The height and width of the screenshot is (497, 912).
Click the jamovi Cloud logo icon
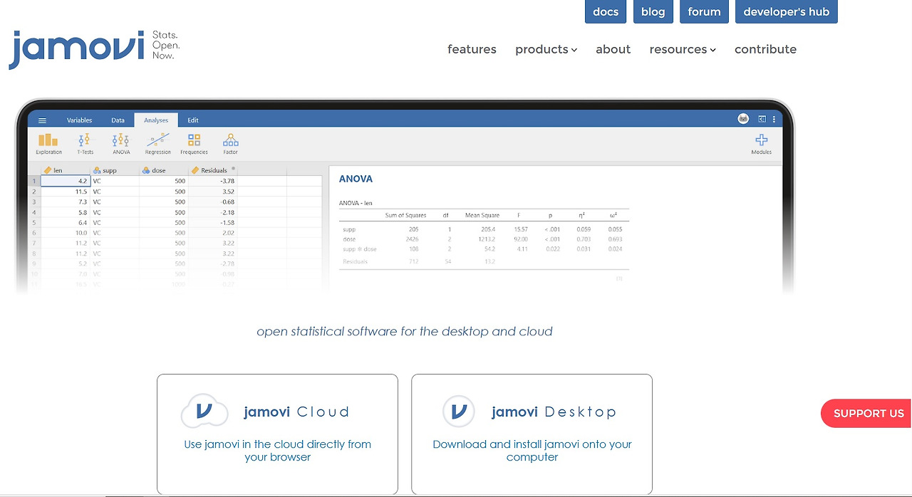(x=204, y=411)
